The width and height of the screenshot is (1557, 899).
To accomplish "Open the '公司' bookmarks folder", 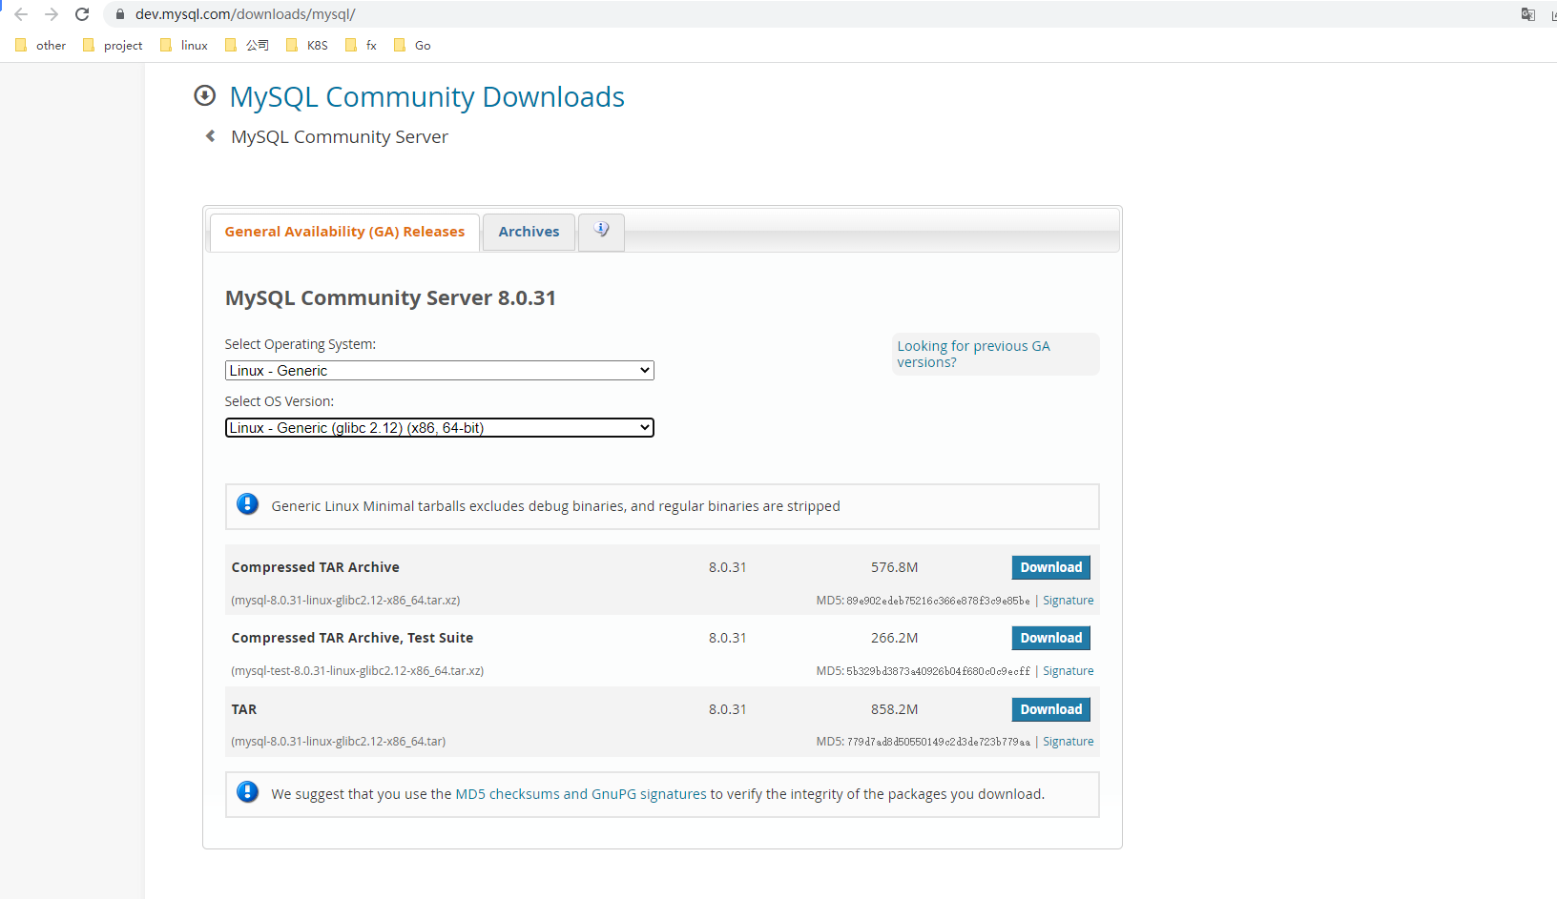I will click(247, 45).
